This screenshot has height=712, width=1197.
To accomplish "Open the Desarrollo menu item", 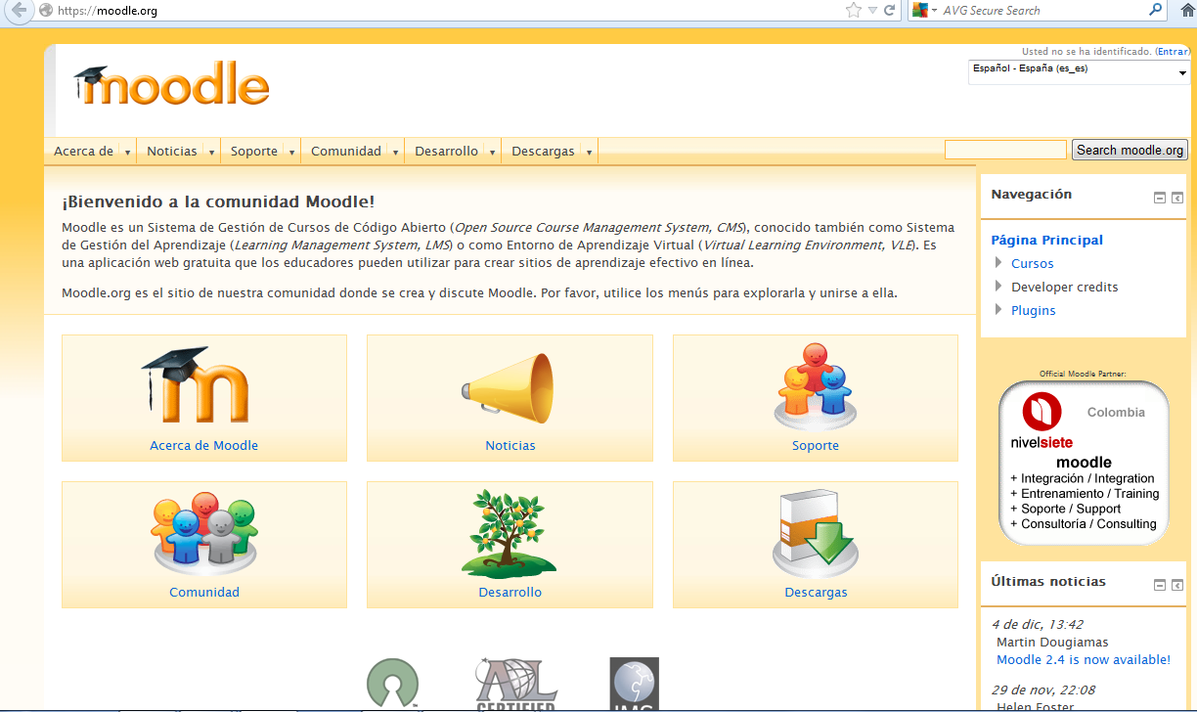I will coord(446,152).
